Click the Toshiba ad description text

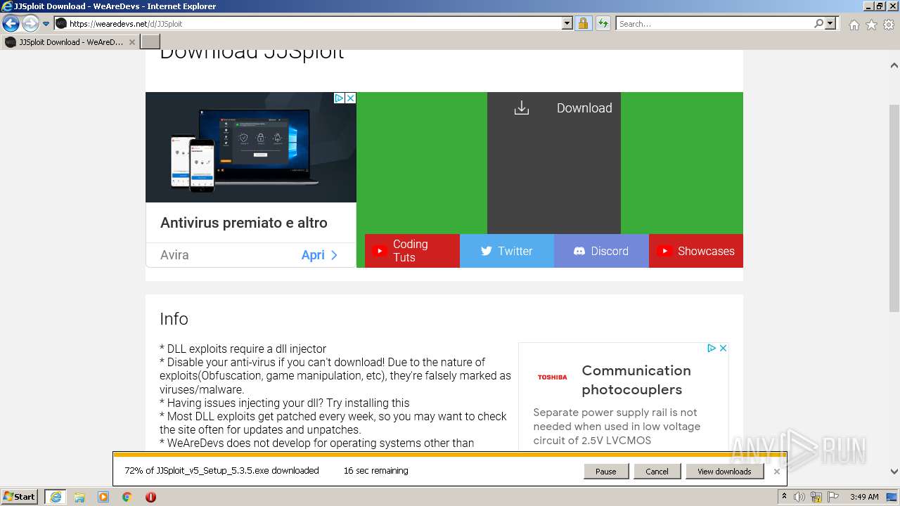617,427
